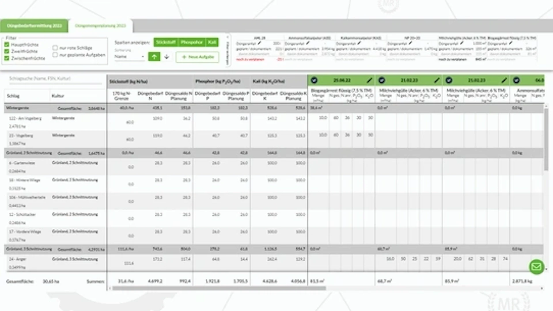Click the 'Düngebedarf K' column header

[265, 96]
